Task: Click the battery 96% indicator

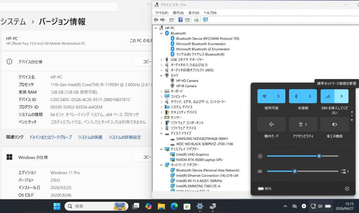Action: [x=265, y=189]
